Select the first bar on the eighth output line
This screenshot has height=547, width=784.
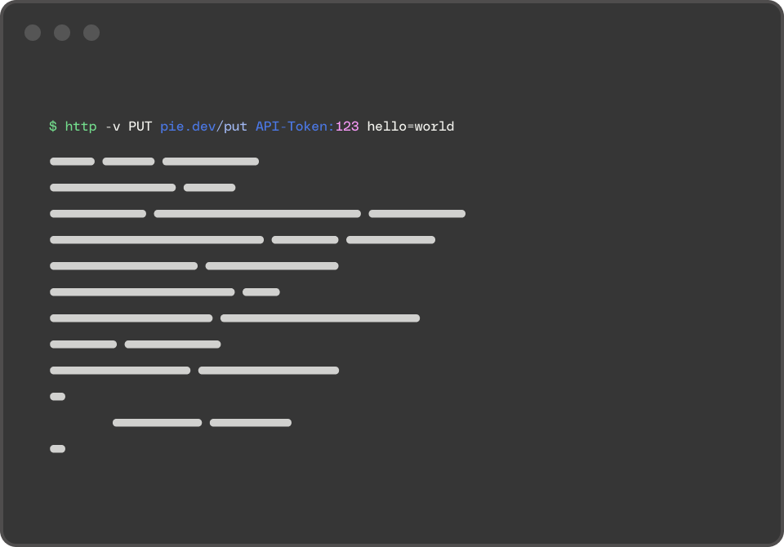pos(83,345)
